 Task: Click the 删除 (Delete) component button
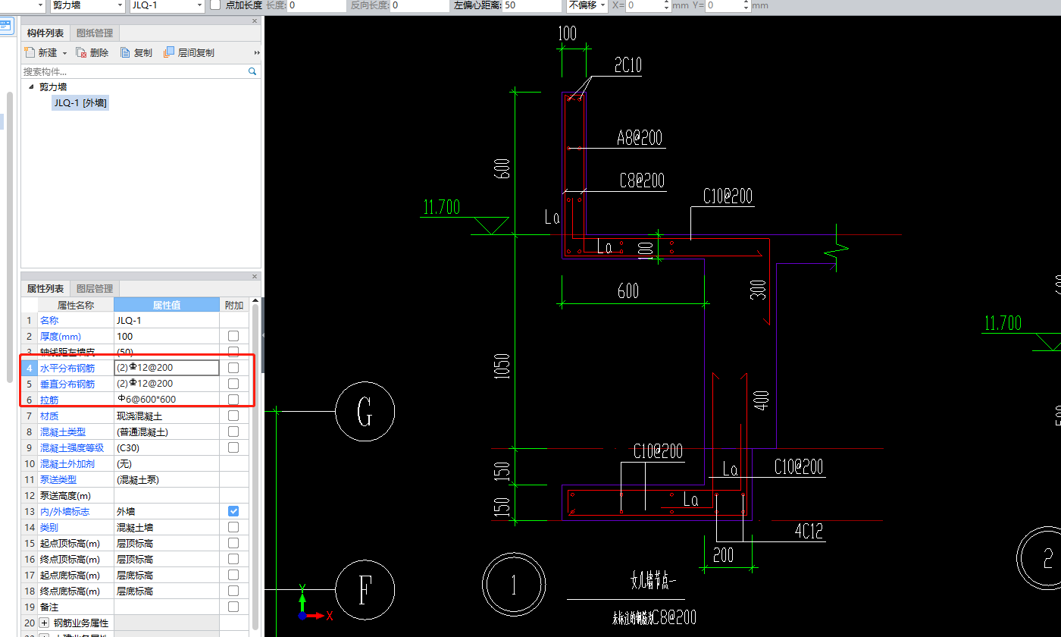coord(92,53)
